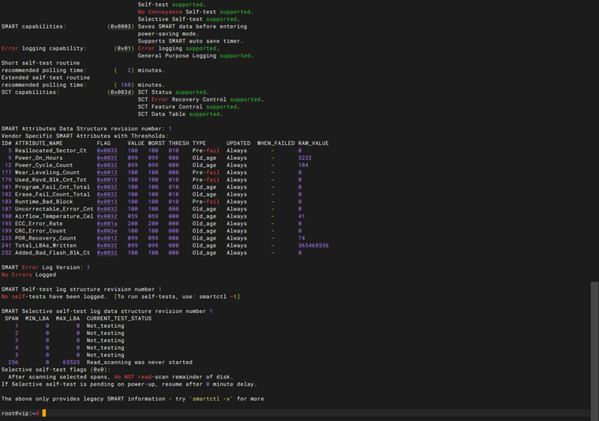
Task: Click flag 0x0033 for Reallocated_Sector_Ct
Action: click(x=107, y=151)
